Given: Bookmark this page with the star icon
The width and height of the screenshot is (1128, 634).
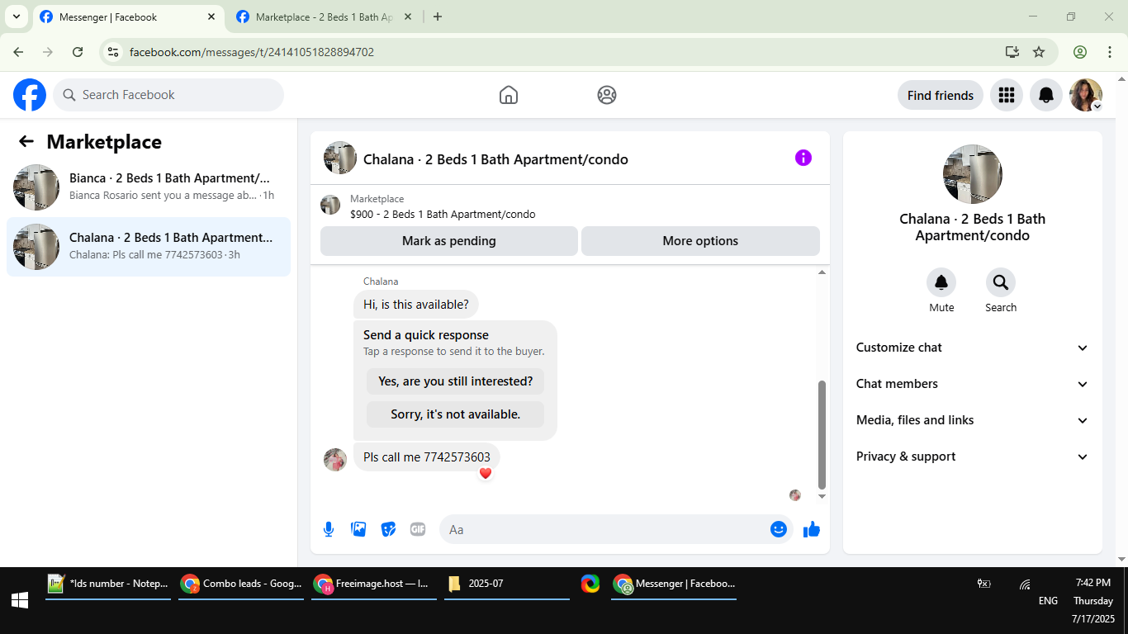Looking at the screenshot, I should (1039, 52).
